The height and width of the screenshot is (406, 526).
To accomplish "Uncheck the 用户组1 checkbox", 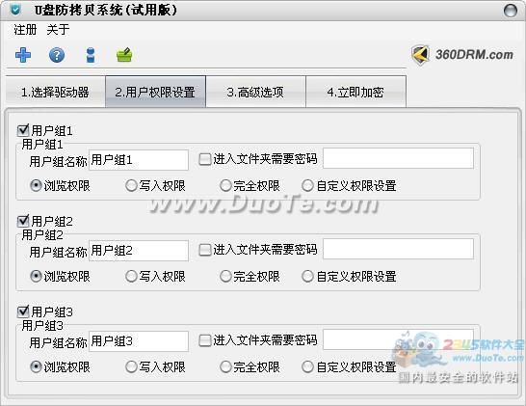I will pyautogui.click(x=23, y=130).
